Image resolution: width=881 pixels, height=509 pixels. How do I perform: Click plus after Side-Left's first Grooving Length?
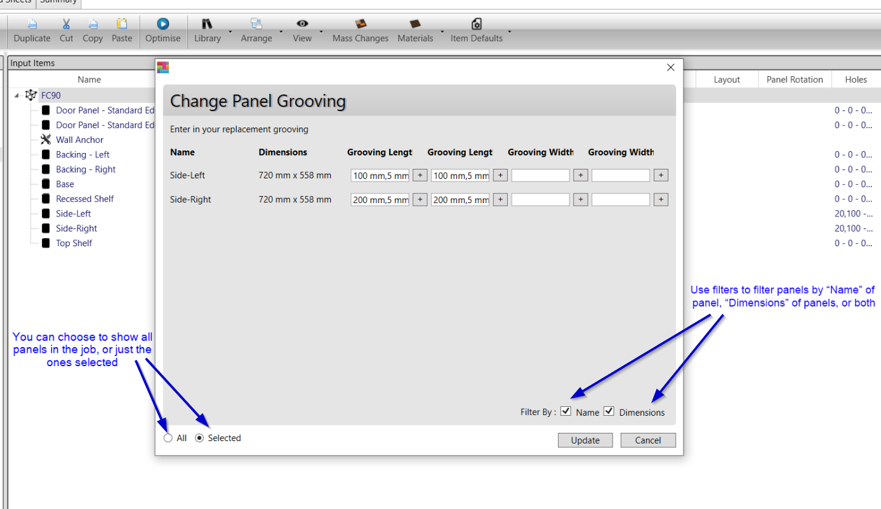point(420,175)
